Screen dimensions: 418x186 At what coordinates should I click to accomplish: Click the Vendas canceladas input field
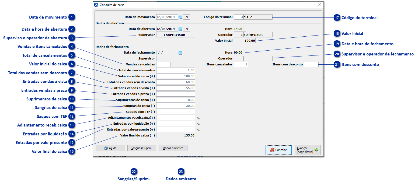click(163, 64)
